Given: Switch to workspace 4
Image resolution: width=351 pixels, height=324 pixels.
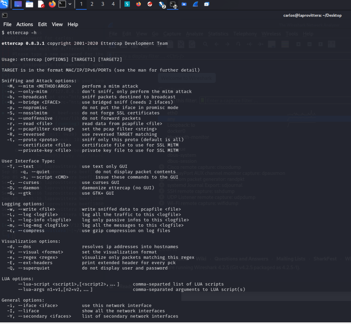Looking at the screenshot, I should click(x=113, y=4).
